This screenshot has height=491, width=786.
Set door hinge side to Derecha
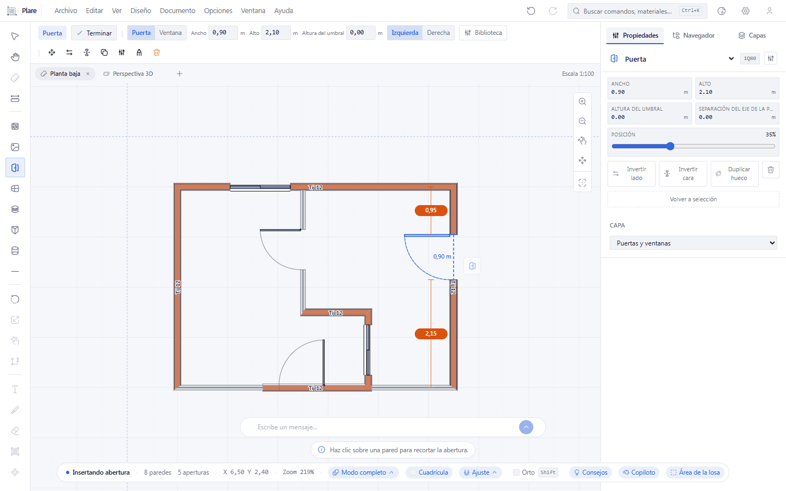[438, 33]
